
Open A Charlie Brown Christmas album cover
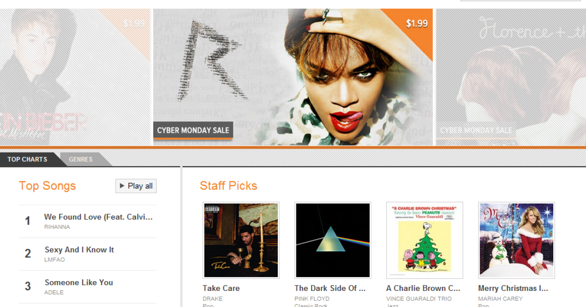tap(424, 240)
